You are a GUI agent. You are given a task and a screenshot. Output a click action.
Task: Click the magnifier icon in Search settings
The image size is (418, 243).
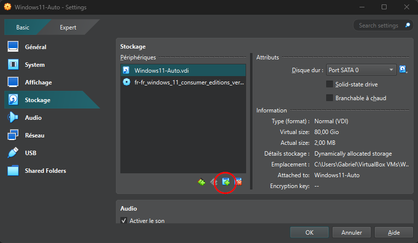pyautogui.click(x=408, y=25)
